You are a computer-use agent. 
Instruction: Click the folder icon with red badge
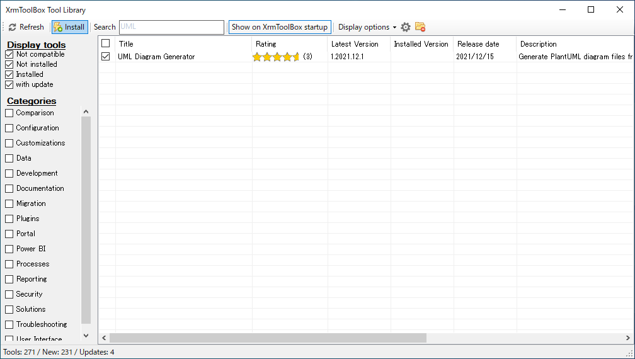420,27
